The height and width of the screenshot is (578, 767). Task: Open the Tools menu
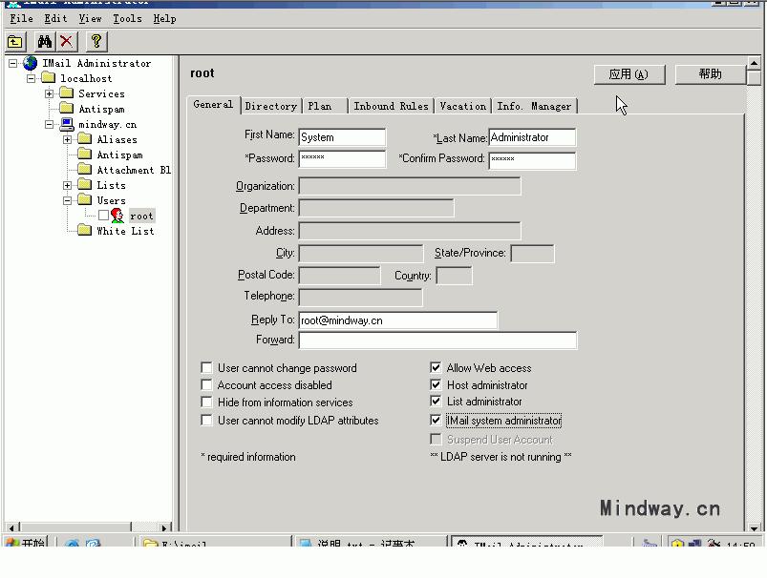[127, 18]
